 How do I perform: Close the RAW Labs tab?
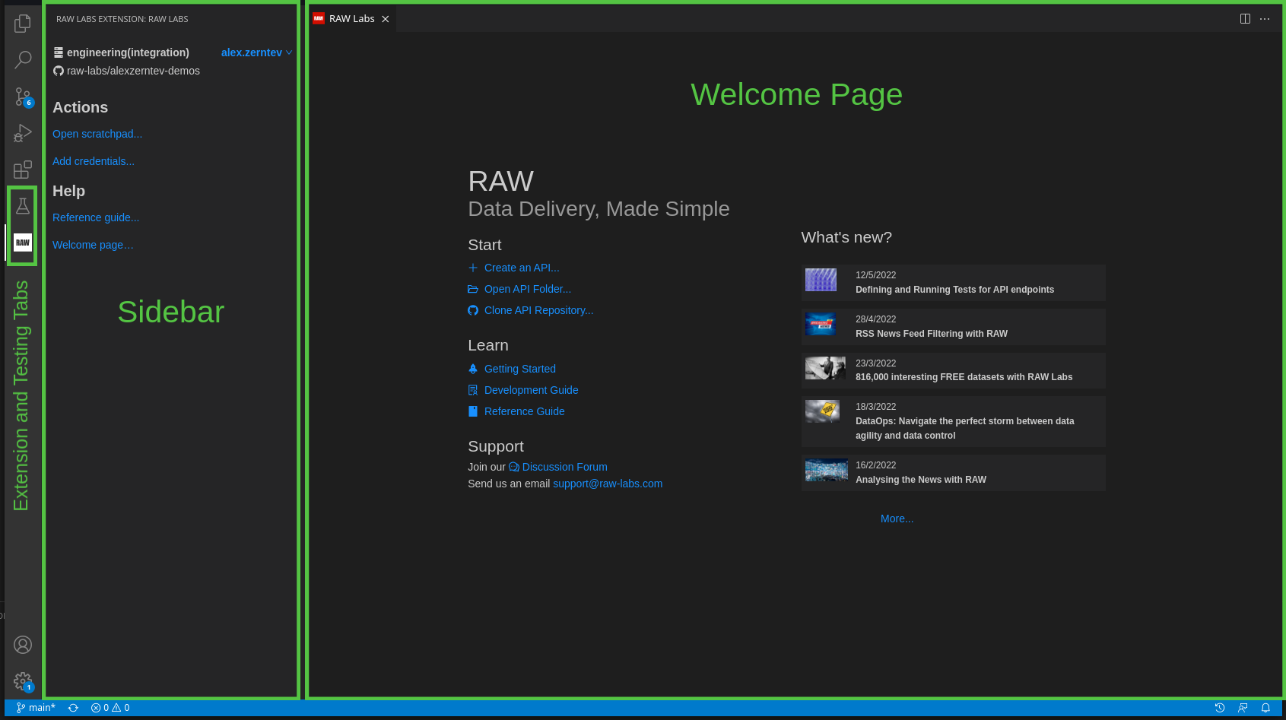coord(386,19)
